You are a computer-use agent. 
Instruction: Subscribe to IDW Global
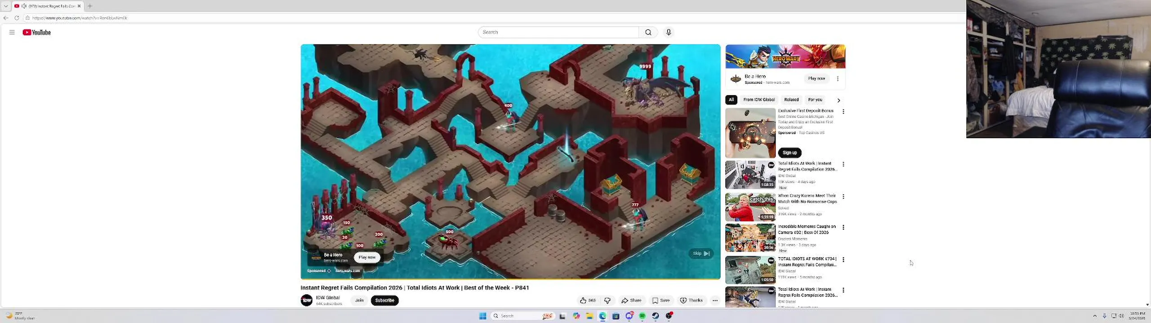click(x=384, y=300)
